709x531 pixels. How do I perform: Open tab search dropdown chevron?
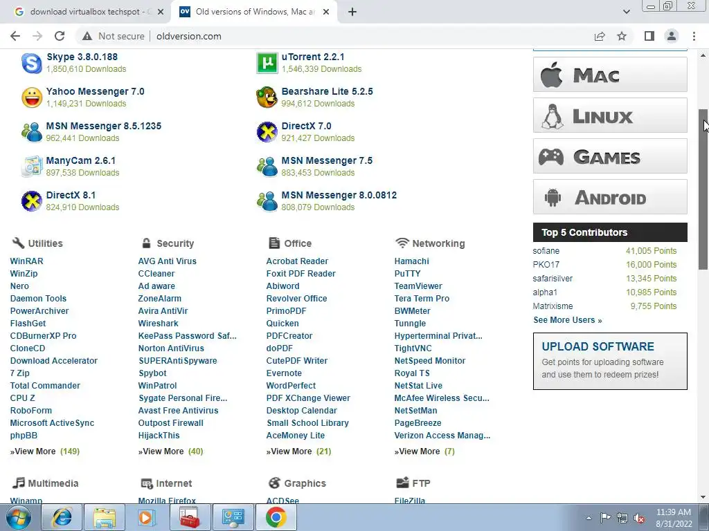[x=626, y=12]
